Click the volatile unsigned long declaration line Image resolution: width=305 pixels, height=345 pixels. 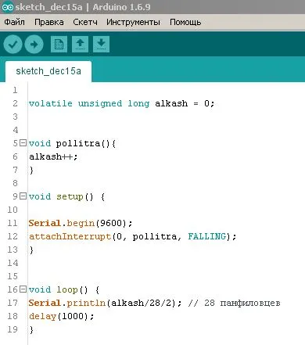click(x=121, y=103)
